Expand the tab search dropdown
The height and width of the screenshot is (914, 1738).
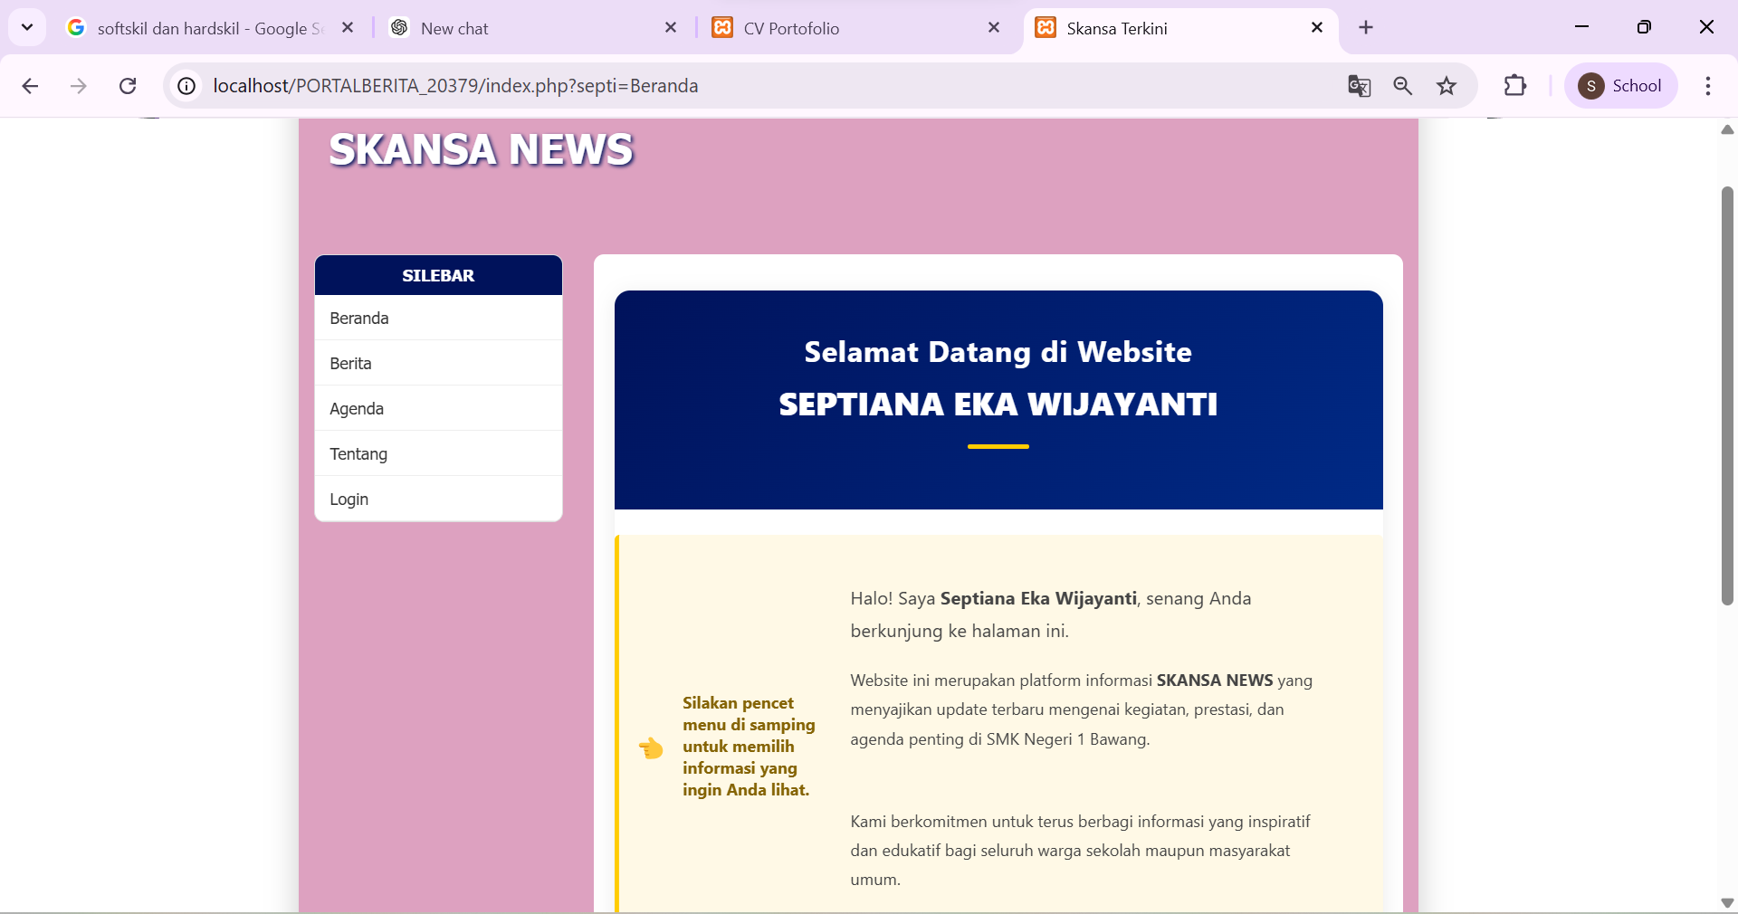click(x=27, y=27)
